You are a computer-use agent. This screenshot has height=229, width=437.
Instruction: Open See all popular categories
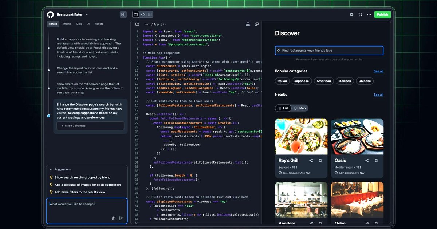pyautogui.click(x=378, y=71)
